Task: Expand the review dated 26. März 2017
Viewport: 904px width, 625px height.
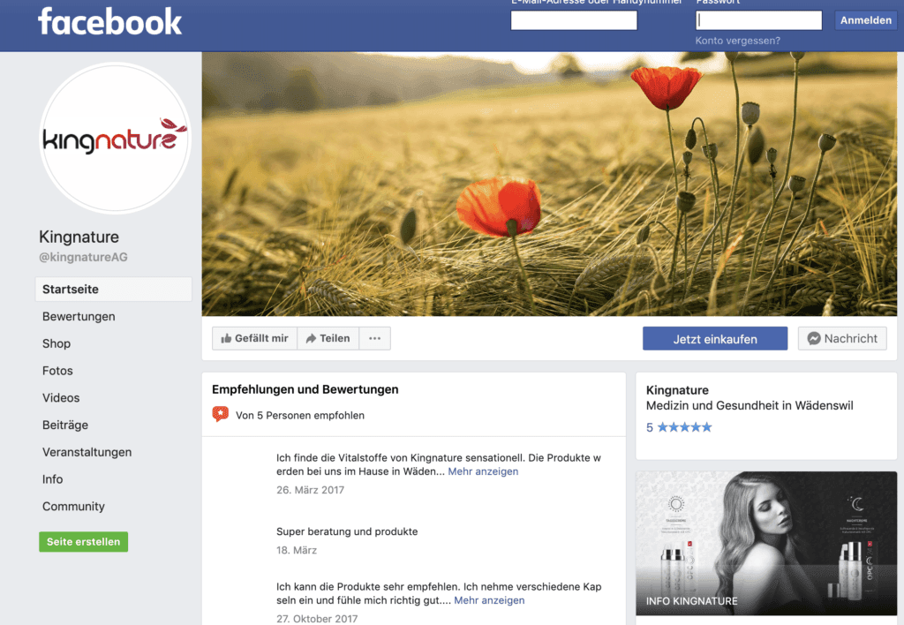Action: tap(483, 471)
